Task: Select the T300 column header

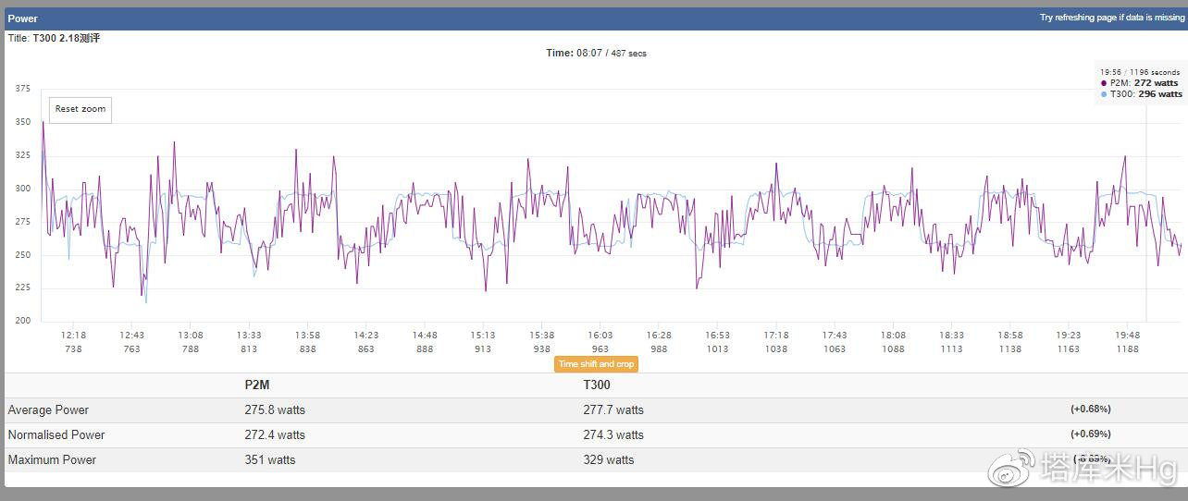Action: click(599, 385)
